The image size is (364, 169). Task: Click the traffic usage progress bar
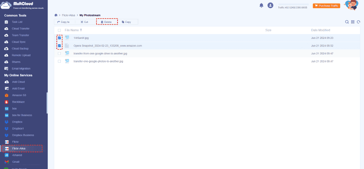click(293, 4)
